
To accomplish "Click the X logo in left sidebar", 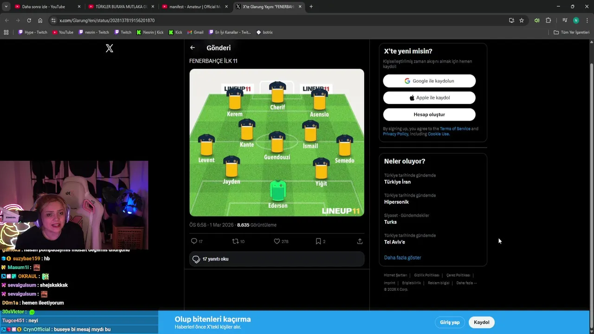I will tap(110, 48).
